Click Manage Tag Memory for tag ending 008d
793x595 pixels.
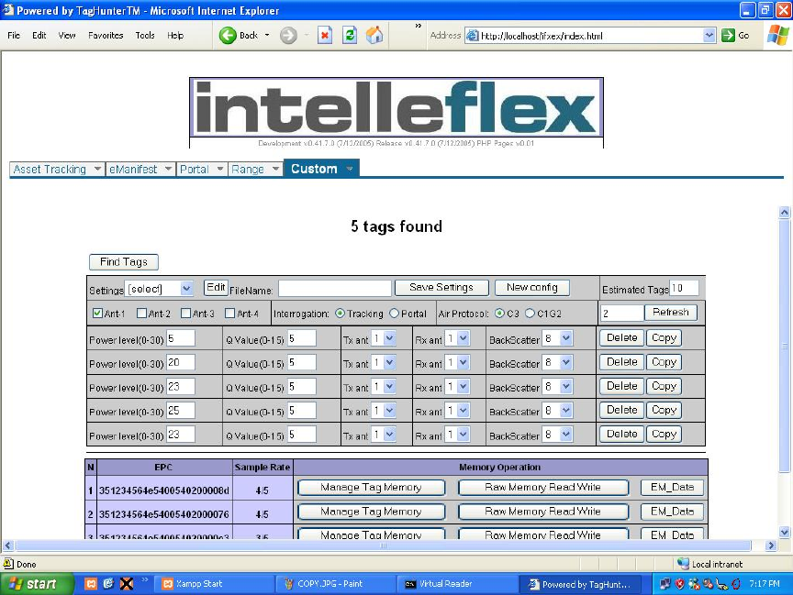click(x=371, y=488)
